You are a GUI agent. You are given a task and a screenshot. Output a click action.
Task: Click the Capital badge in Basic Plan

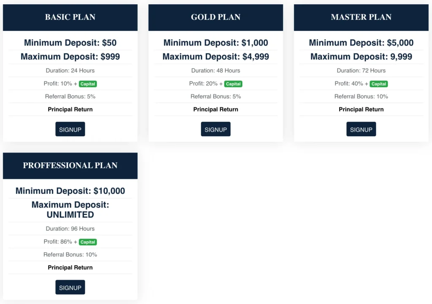click(88, 84)
